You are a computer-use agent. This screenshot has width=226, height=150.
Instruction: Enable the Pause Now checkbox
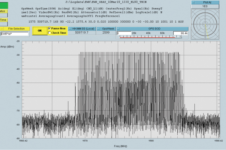pyautogui.click(x=49, y=29)
